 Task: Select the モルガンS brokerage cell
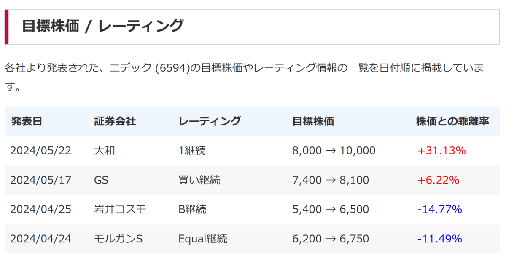pyautogui.click(x=118, y=239)
